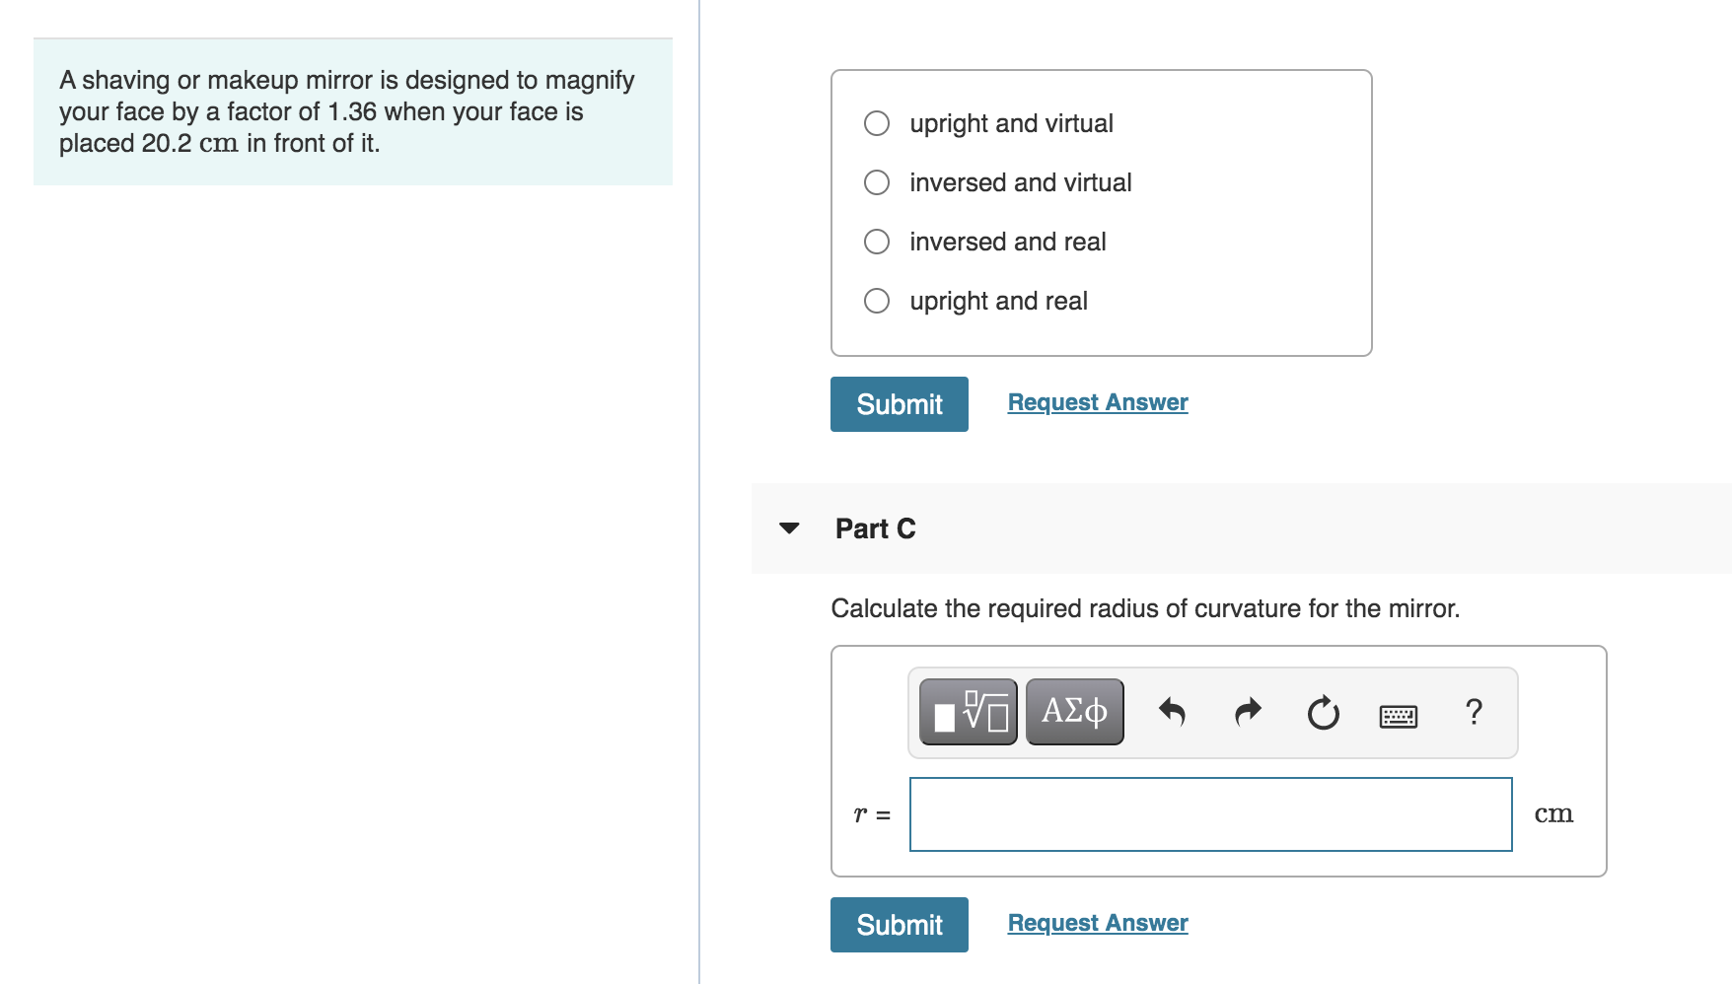Viewport: 1732px width, 984px height.
Task: Click the problem statement text box
Action: pos(352,111)
